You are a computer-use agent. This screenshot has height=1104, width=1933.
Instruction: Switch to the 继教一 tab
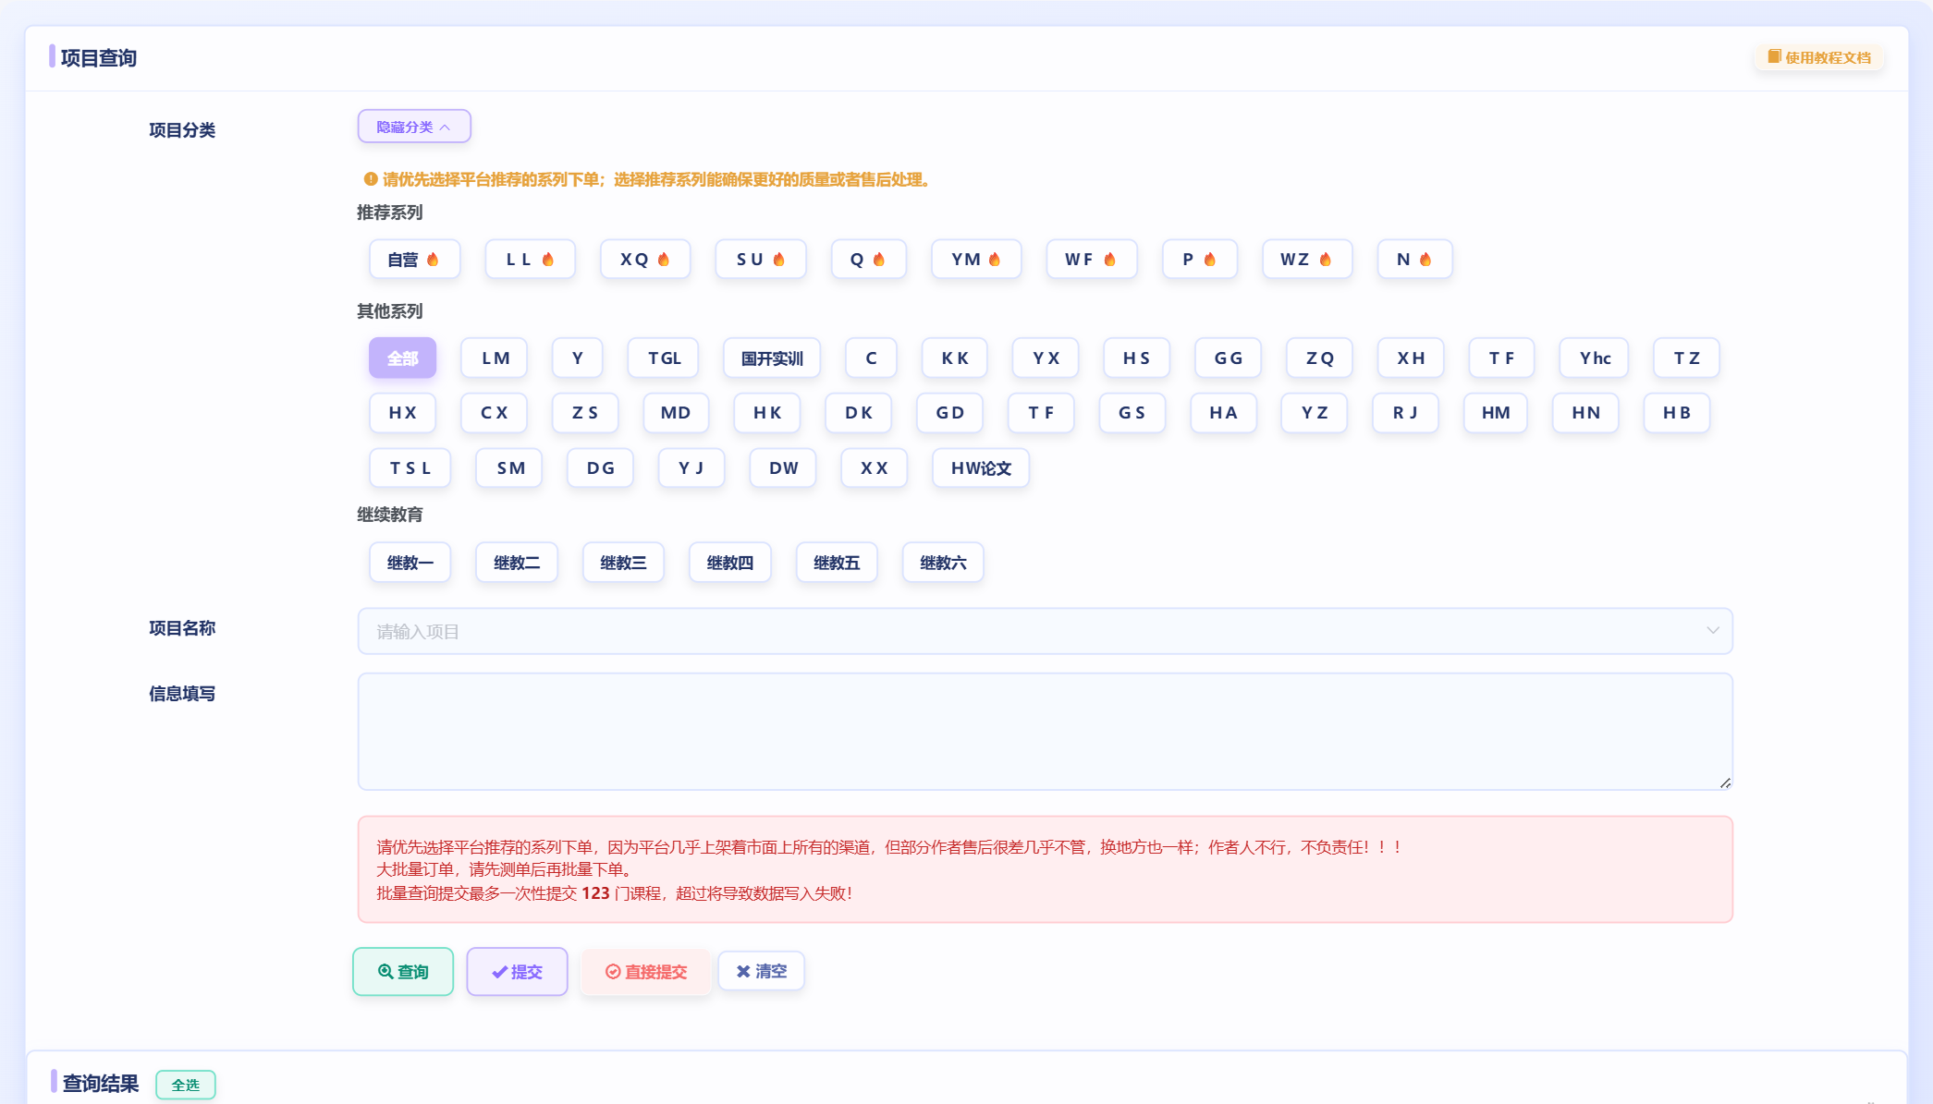pyautogui.click(x=410, y=562)
